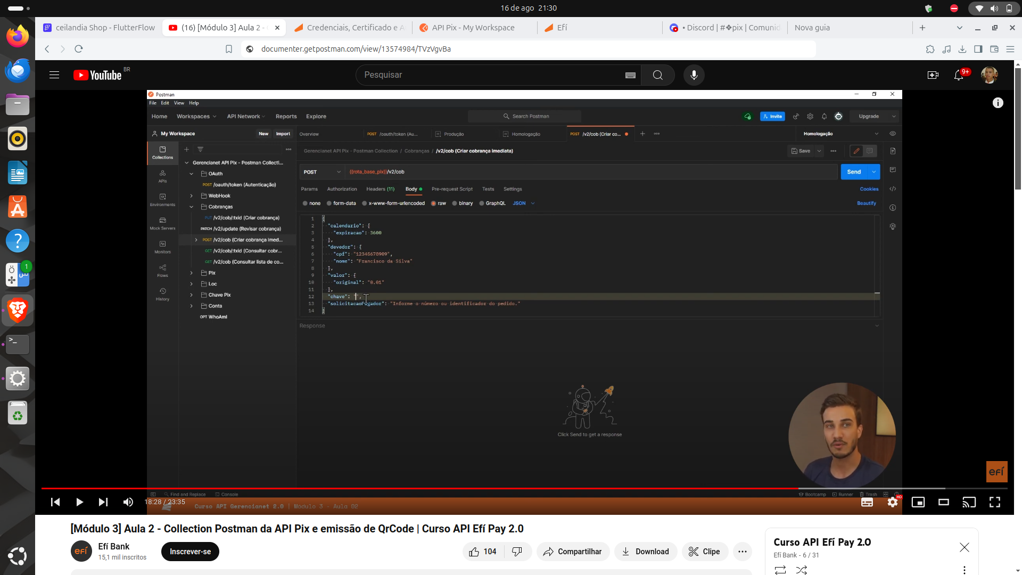Open more actions ellipsis below video
Viewport: 1022px width, 575px height.
[743, 552]
